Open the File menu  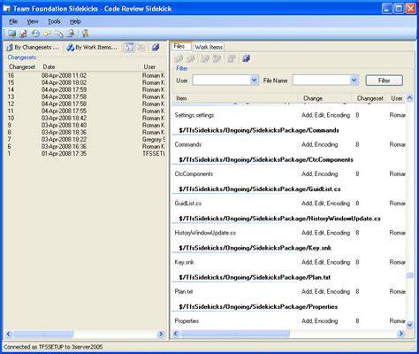13,21
